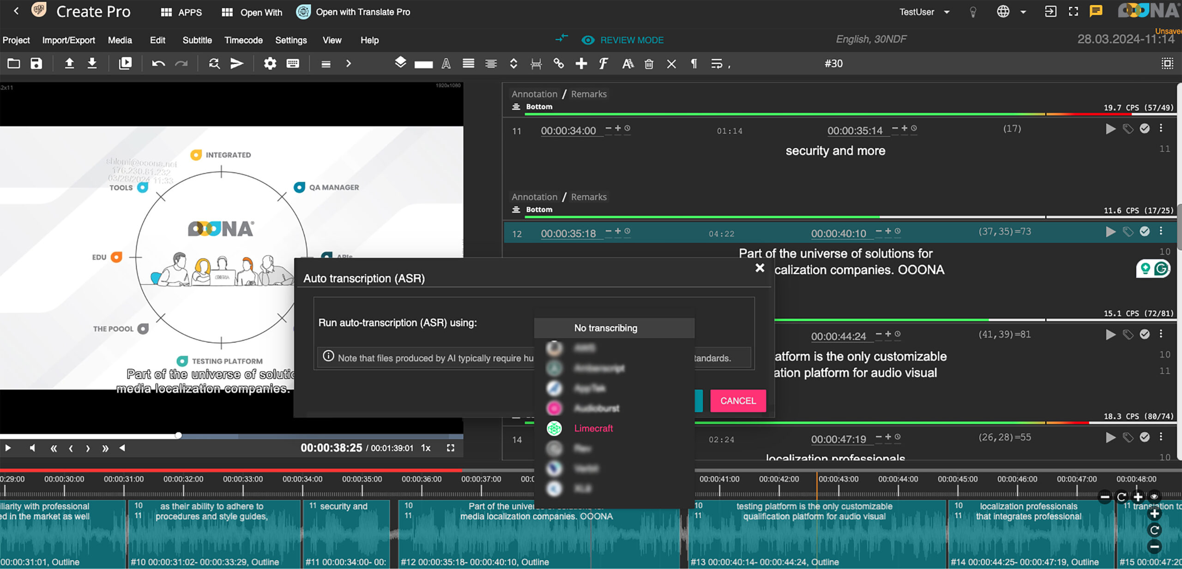Click the italic F formatting icon
Viewport: 1182px width, 569px height.
[x=603, y=63]
